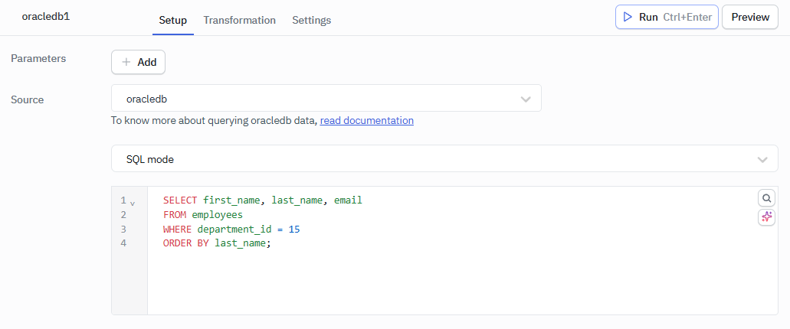Viewport: 790px width, 329px height.
Task: Click the SELECT keyword on line 1
Action: [x=180, y=200]
